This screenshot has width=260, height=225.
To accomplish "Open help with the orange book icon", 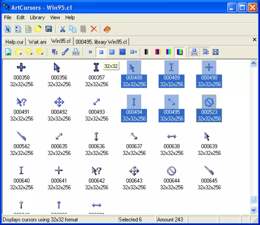I will coord(107,29).
